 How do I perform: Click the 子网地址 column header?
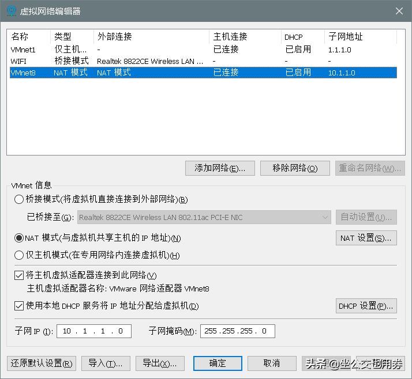pos(361,36)
